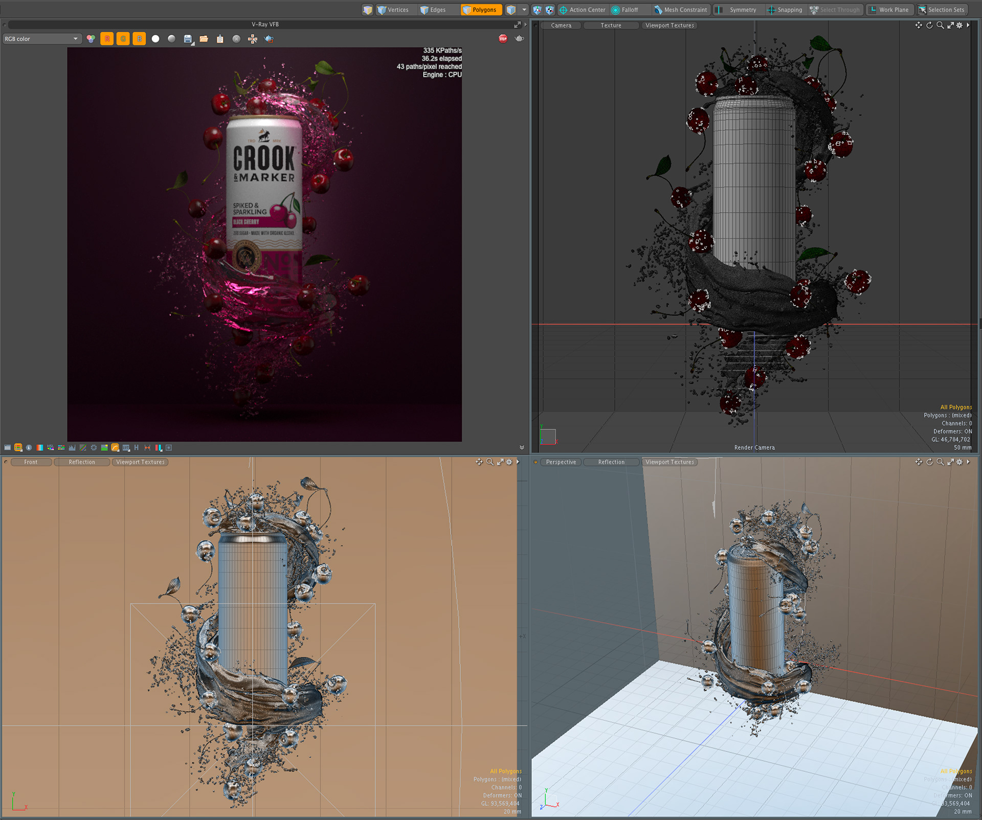Click the Items mode cube icon
Image resolution: width=982 pixels, height=820 pixels.
(x=511, y=10)
